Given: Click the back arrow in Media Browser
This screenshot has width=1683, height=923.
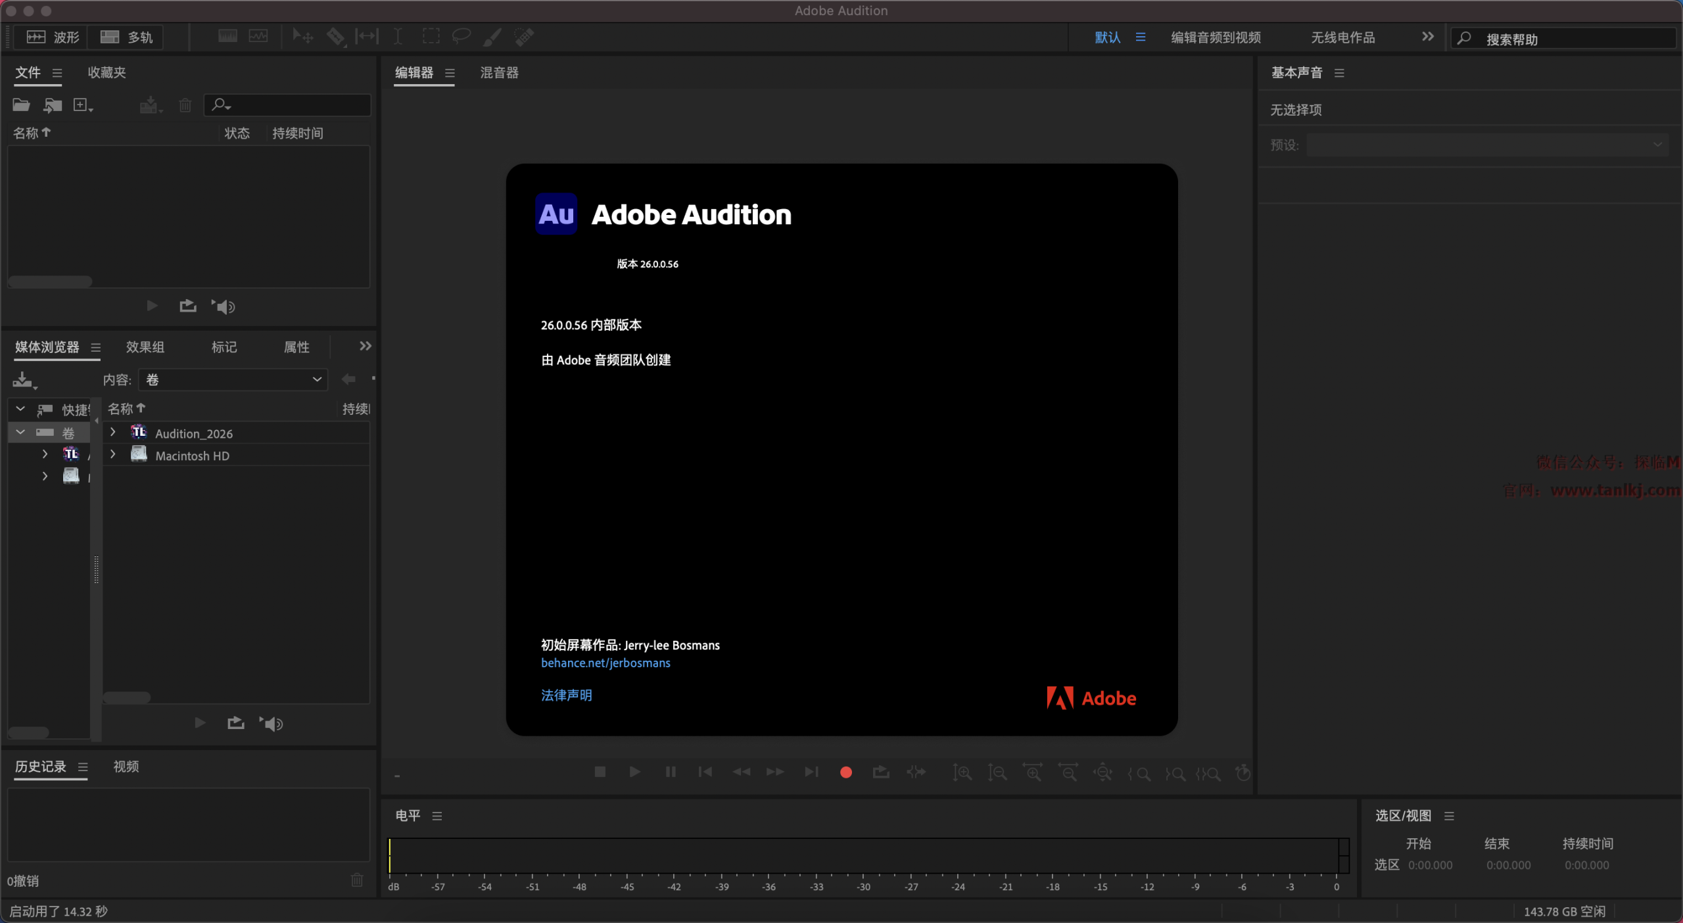Looking at the screenshot, I should coord(348,379).
